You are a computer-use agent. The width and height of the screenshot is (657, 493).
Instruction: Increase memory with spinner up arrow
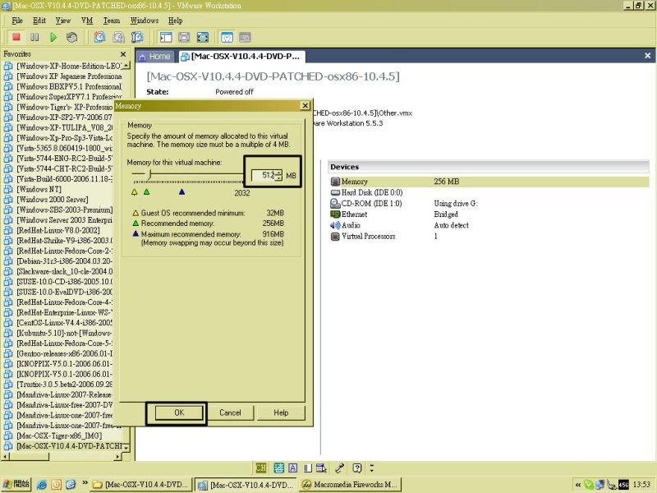[279, 173]
